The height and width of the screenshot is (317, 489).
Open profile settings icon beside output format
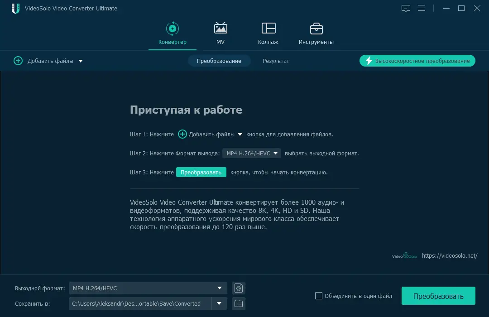point(239,288)
